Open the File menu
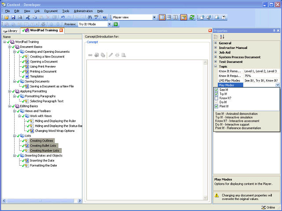The width and height of the screenshot is (282, 211). click(x=7, y=11)
